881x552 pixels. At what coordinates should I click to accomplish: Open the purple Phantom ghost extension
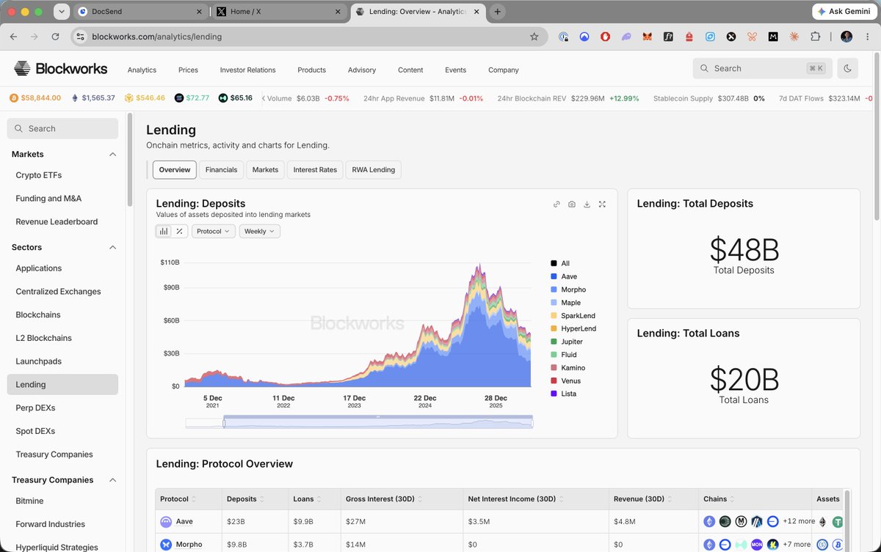pyautogui.click(x=626, y=37)
